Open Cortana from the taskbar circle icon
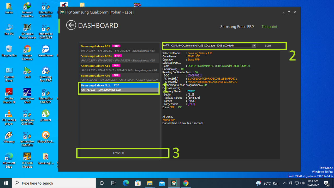Viewport: 334px width, 188px height. click(102, 183)
